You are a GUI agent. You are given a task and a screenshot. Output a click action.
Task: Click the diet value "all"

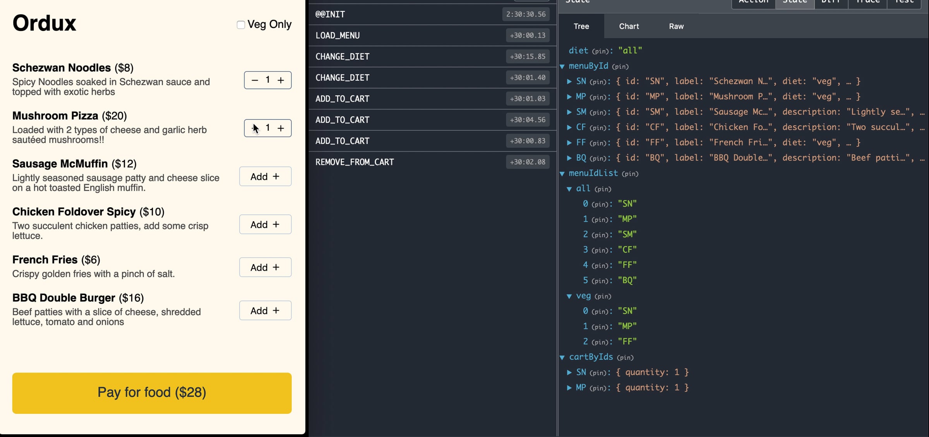click(x=630, y=51)
